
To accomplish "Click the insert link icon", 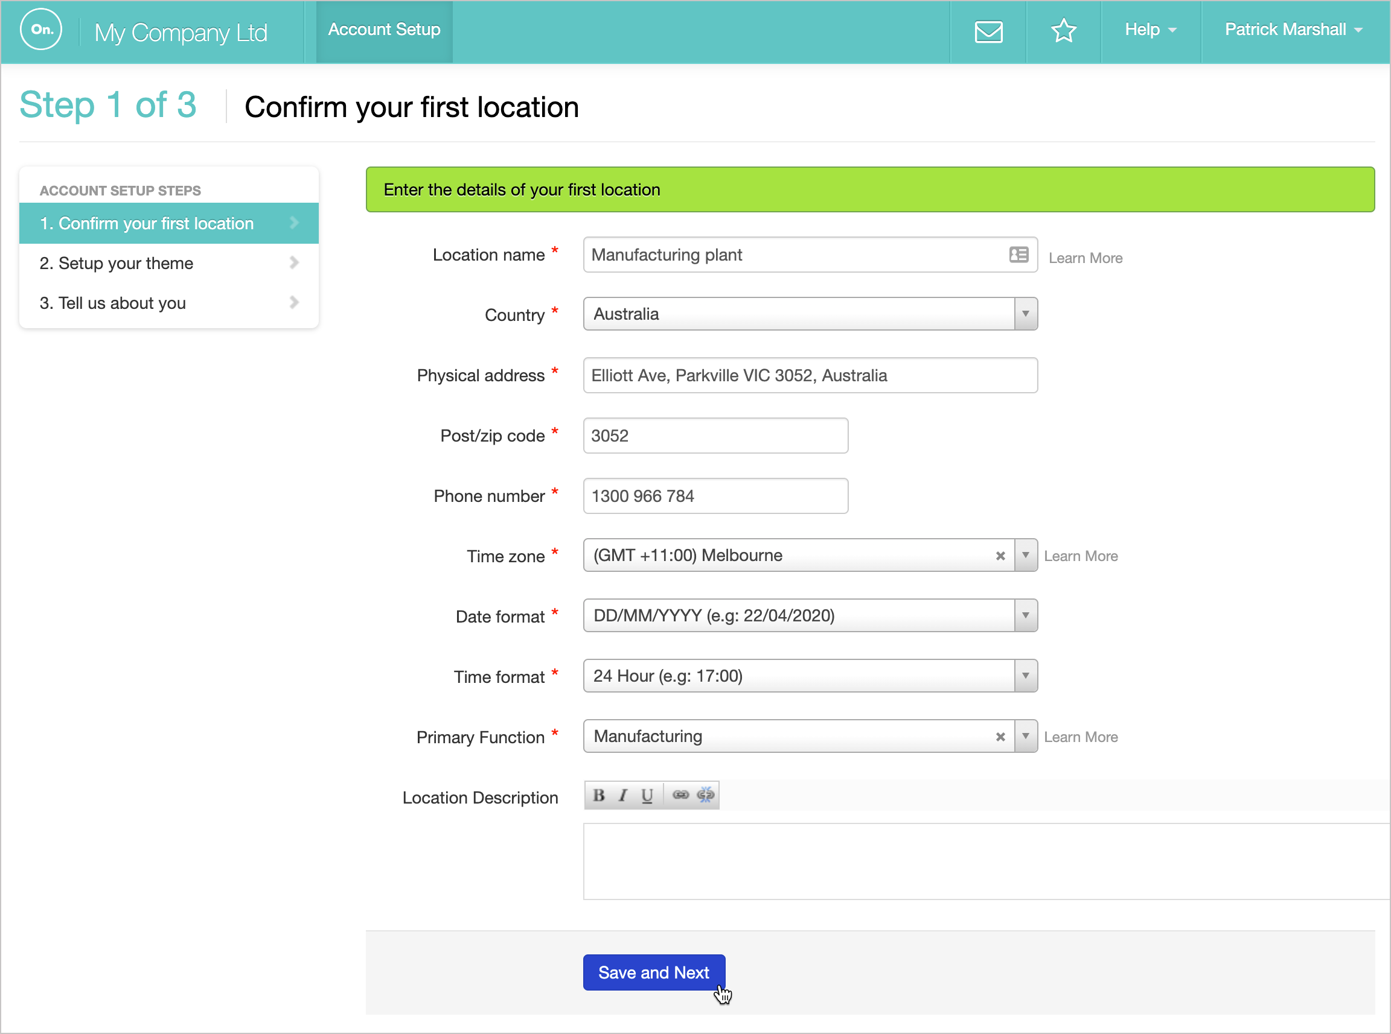I will tap(680, 795).
